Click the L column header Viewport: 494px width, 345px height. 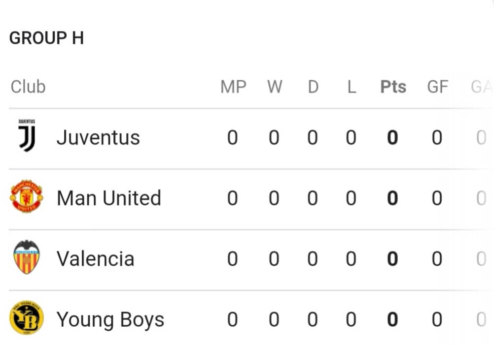(x=352, y=87)
